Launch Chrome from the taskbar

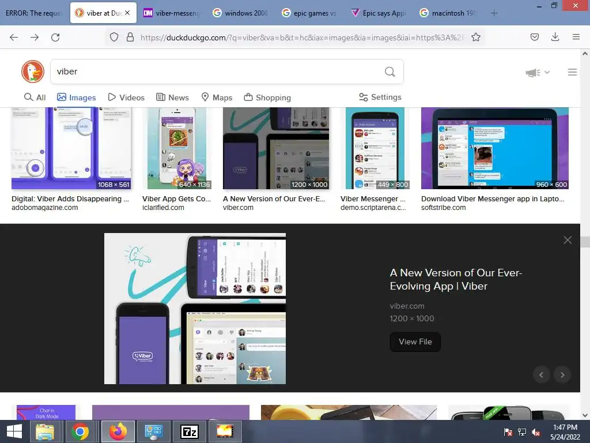click(x=80, y=431)
